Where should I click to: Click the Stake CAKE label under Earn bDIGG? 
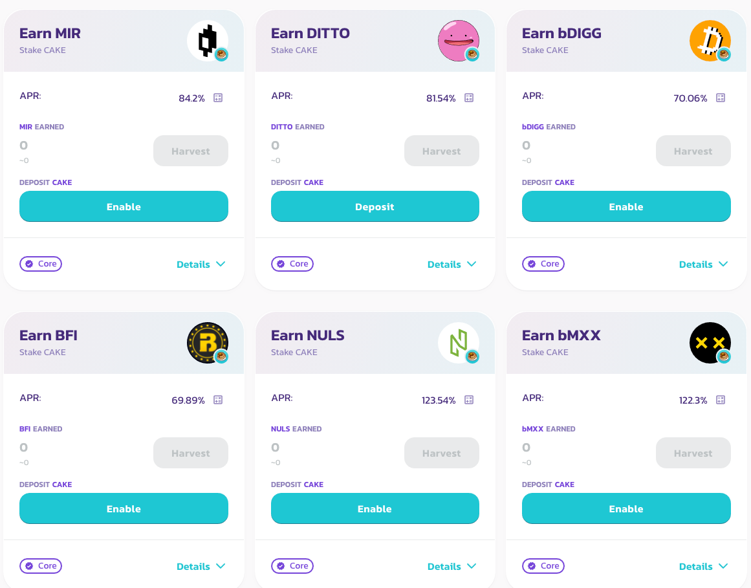pyautogui.click(x=545, y=50)
